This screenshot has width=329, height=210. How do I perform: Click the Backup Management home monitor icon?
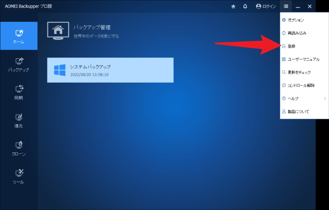[x=58, y=31]
